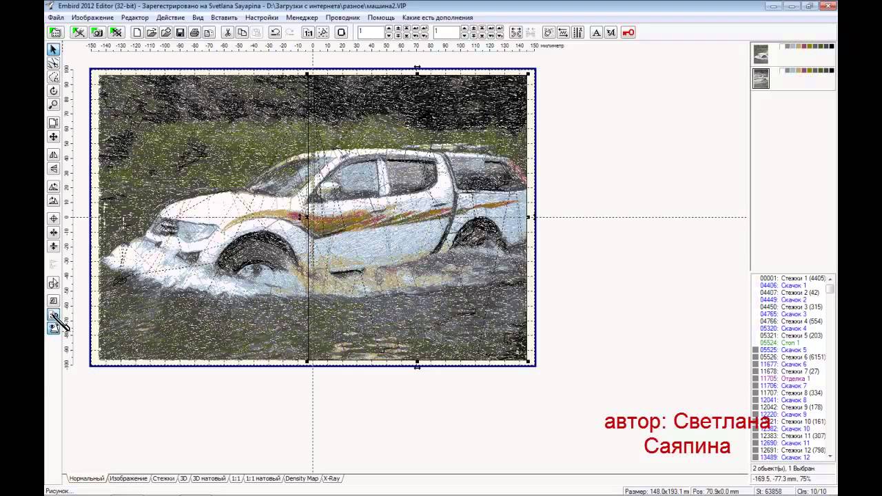Switch to the Стежки view tab
This screenshot has width=882, height=496.
(x=163, y=478)
